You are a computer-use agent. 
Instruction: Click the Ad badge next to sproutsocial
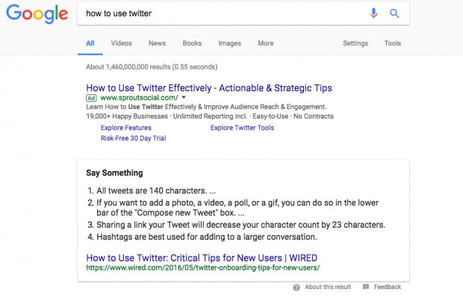pyautogui.click(x=91, y=98)
